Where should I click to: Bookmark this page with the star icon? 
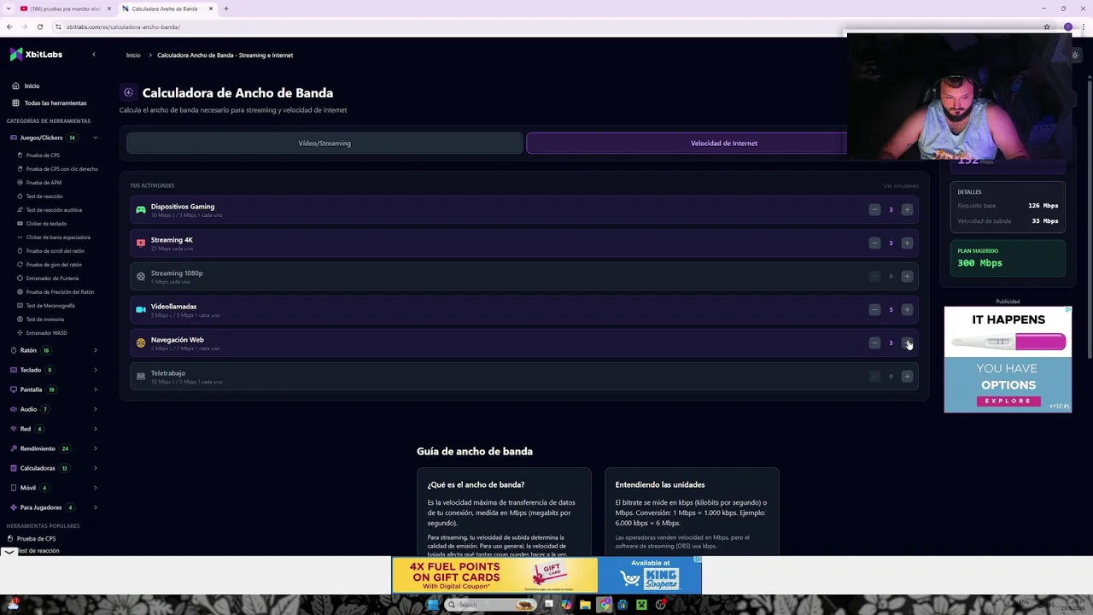1047,26
